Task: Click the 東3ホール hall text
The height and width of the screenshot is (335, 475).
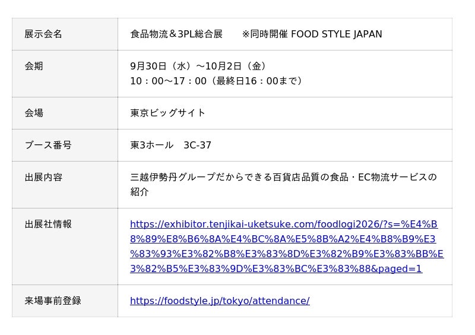Action: [152, 145]
